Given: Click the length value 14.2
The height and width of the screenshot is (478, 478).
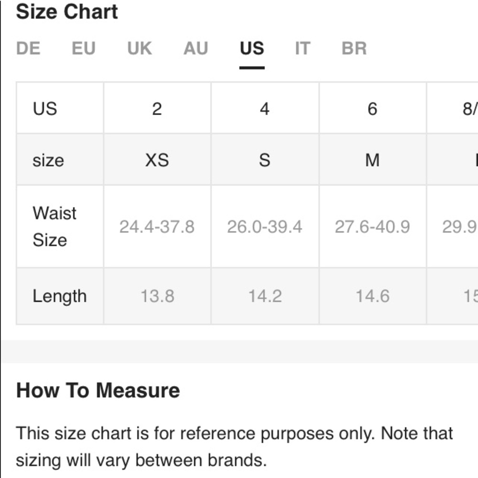Looking at the screenshot, I should pos(264,296).
